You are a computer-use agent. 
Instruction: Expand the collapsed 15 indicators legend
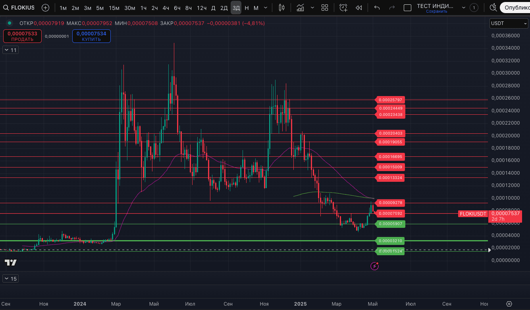[11, 279]
